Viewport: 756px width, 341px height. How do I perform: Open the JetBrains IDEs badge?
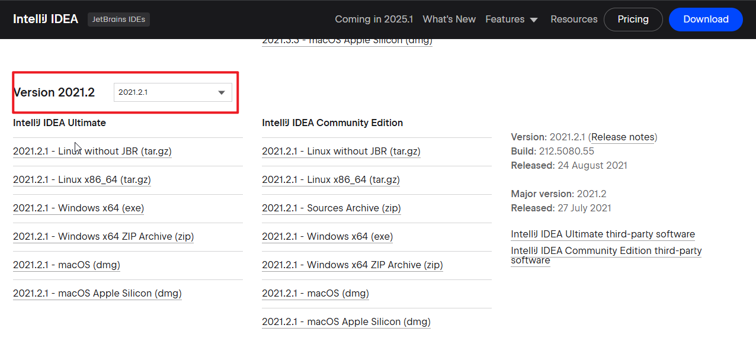[x=118, y=20]
